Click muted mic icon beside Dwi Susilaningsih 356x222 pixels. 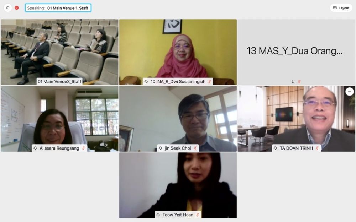(209, 82)
